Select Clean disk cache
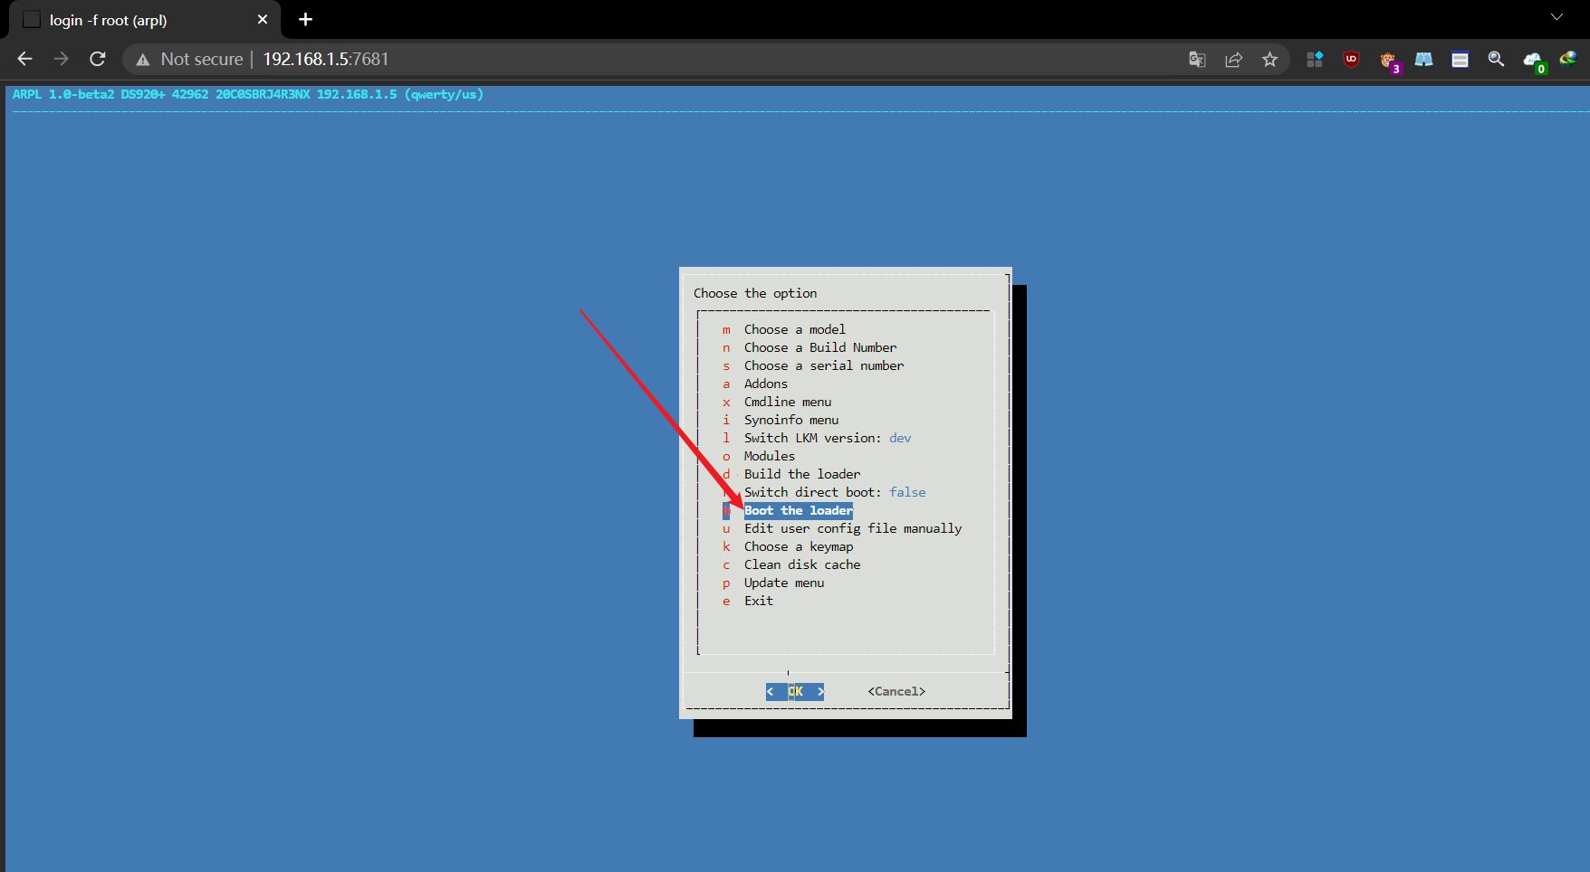 coord(801,564)
